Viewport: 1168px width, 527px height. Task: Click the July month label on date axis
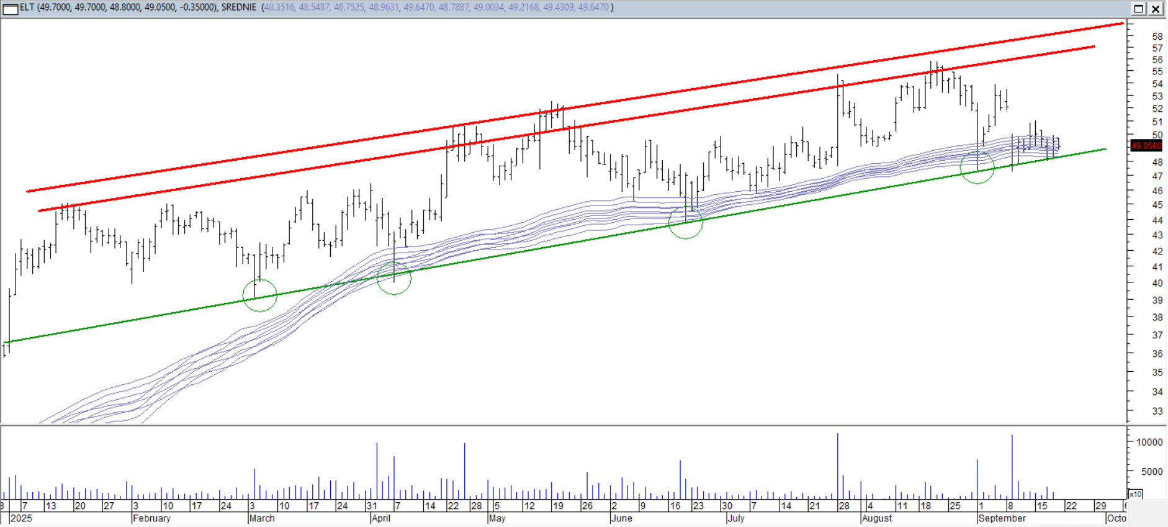pos(735,518)
